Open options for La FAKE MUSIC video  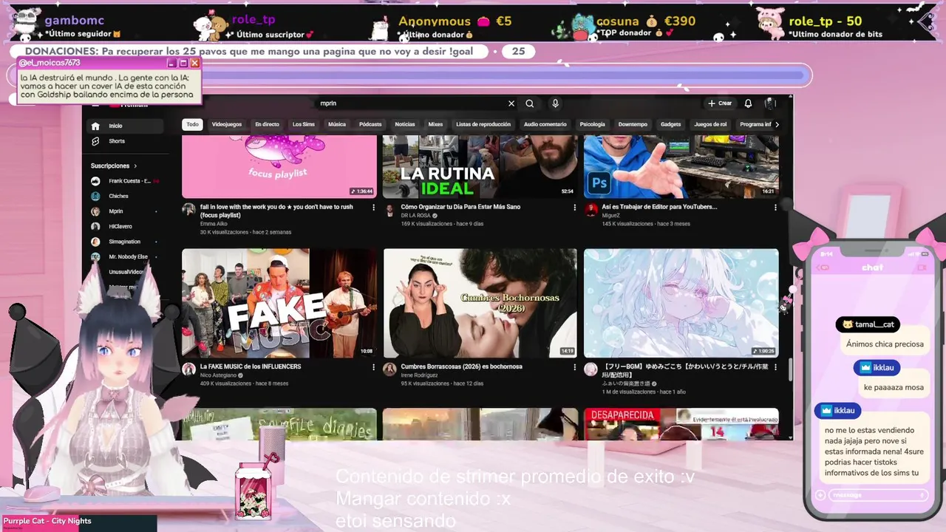[373, 367]
